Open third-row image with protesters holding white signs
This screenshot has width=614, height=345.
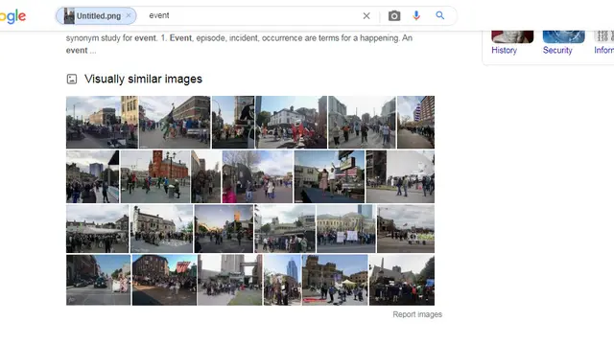345,228
